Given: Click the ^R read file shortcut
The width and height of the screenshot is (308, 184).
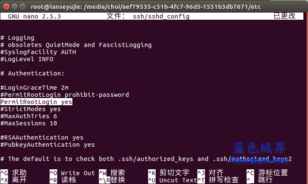Looking at the screenshot, I should click(63, 180).
